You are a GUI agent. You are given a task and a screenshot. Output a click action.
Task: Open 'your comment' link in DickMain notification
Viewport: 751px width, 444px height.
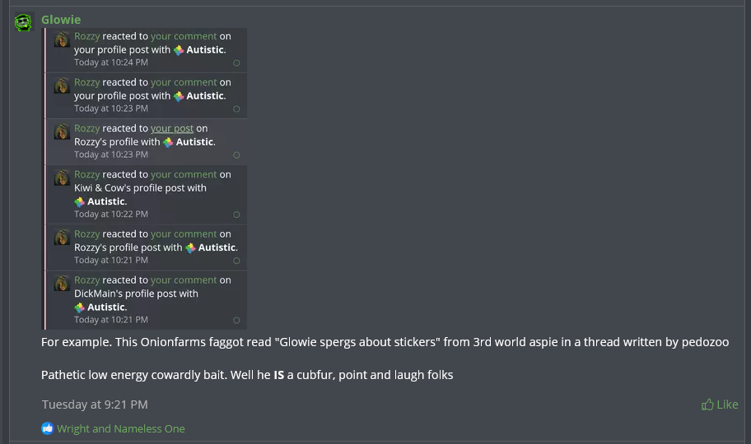point(184,280)
